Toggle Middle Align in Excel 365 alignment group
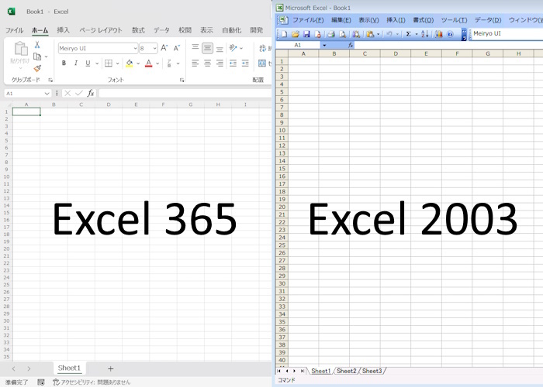The height and width of the screenshot is (387, 543). pos(207,48)
